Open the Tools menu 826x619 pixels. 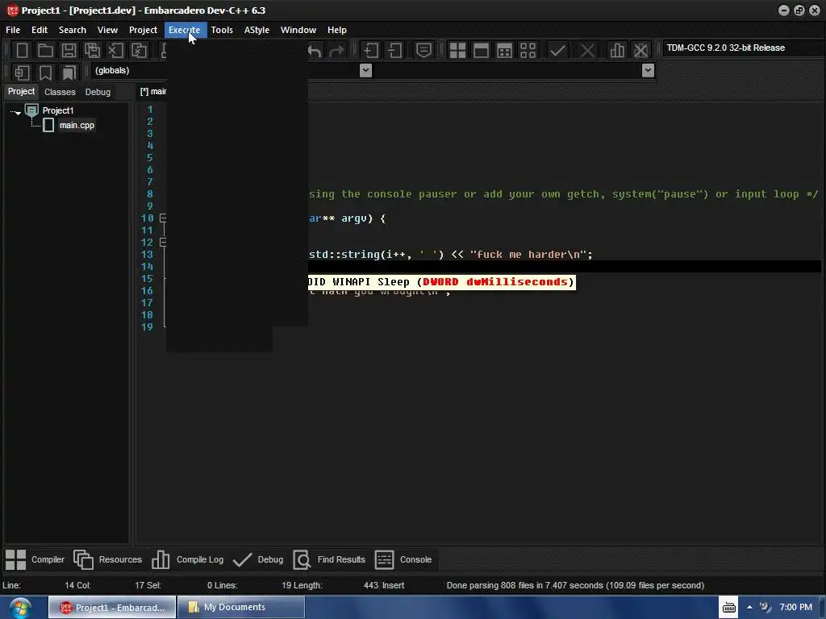pyautogui.click(x=222, y=30)
